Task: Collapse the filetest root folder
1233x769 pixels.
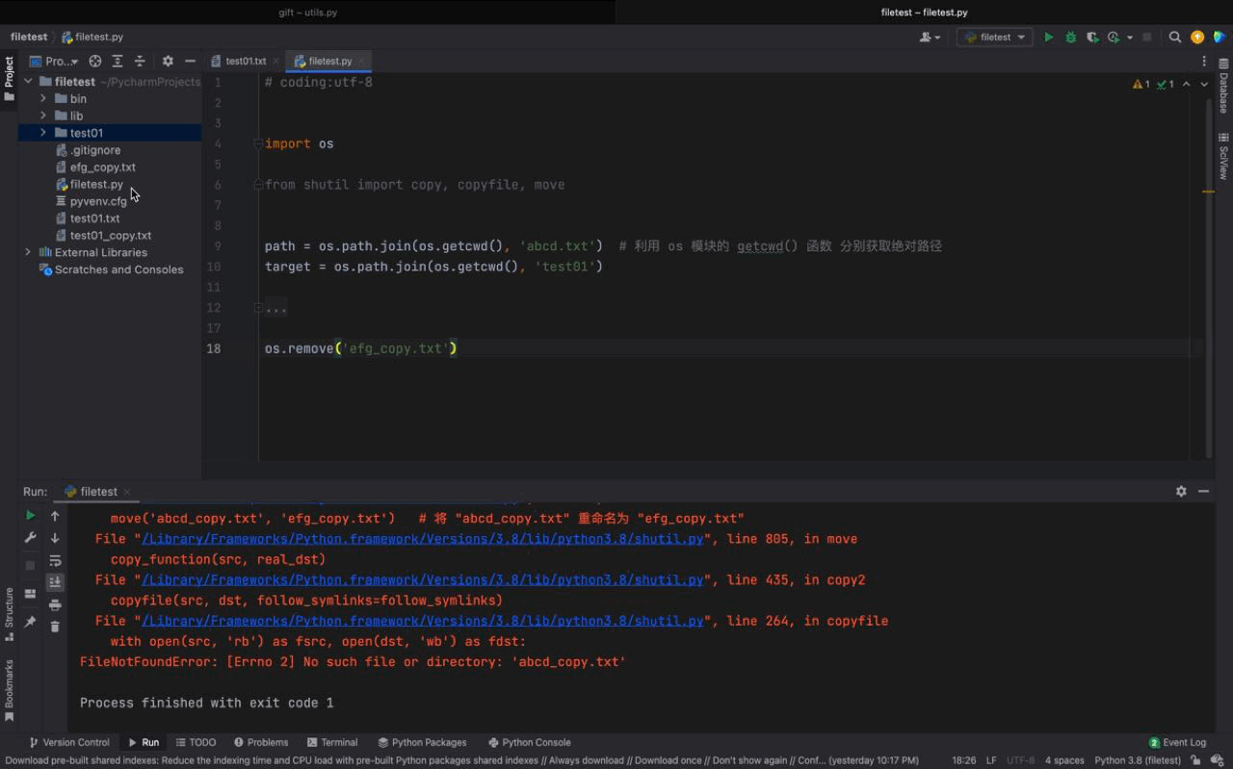Action: click(x=29, y=82)
